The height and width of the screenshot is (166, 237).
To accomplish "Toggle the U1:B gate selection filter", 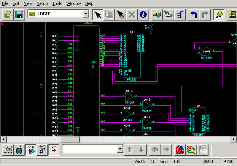I will pos(31,149).
